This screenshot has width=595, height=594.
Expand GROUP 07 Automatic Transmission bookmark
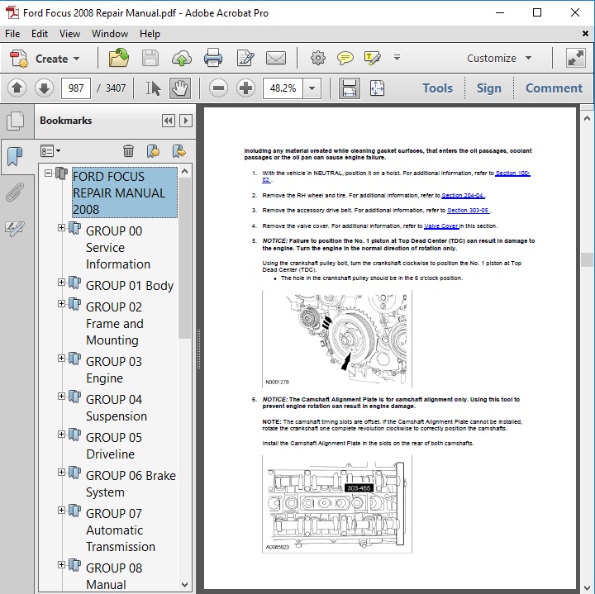point(61,510)
